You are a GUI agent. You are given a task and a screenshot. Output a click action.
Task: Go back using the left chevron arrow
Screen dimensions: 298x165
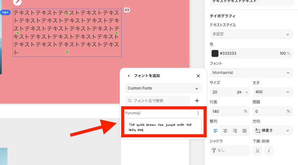(129, 76)
